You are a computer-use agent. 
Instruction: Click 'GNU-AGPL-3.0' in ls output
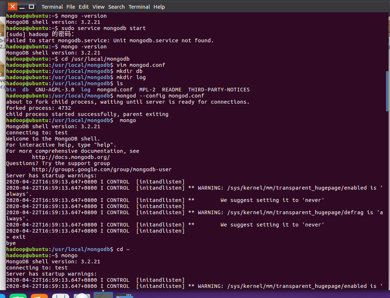55,90
